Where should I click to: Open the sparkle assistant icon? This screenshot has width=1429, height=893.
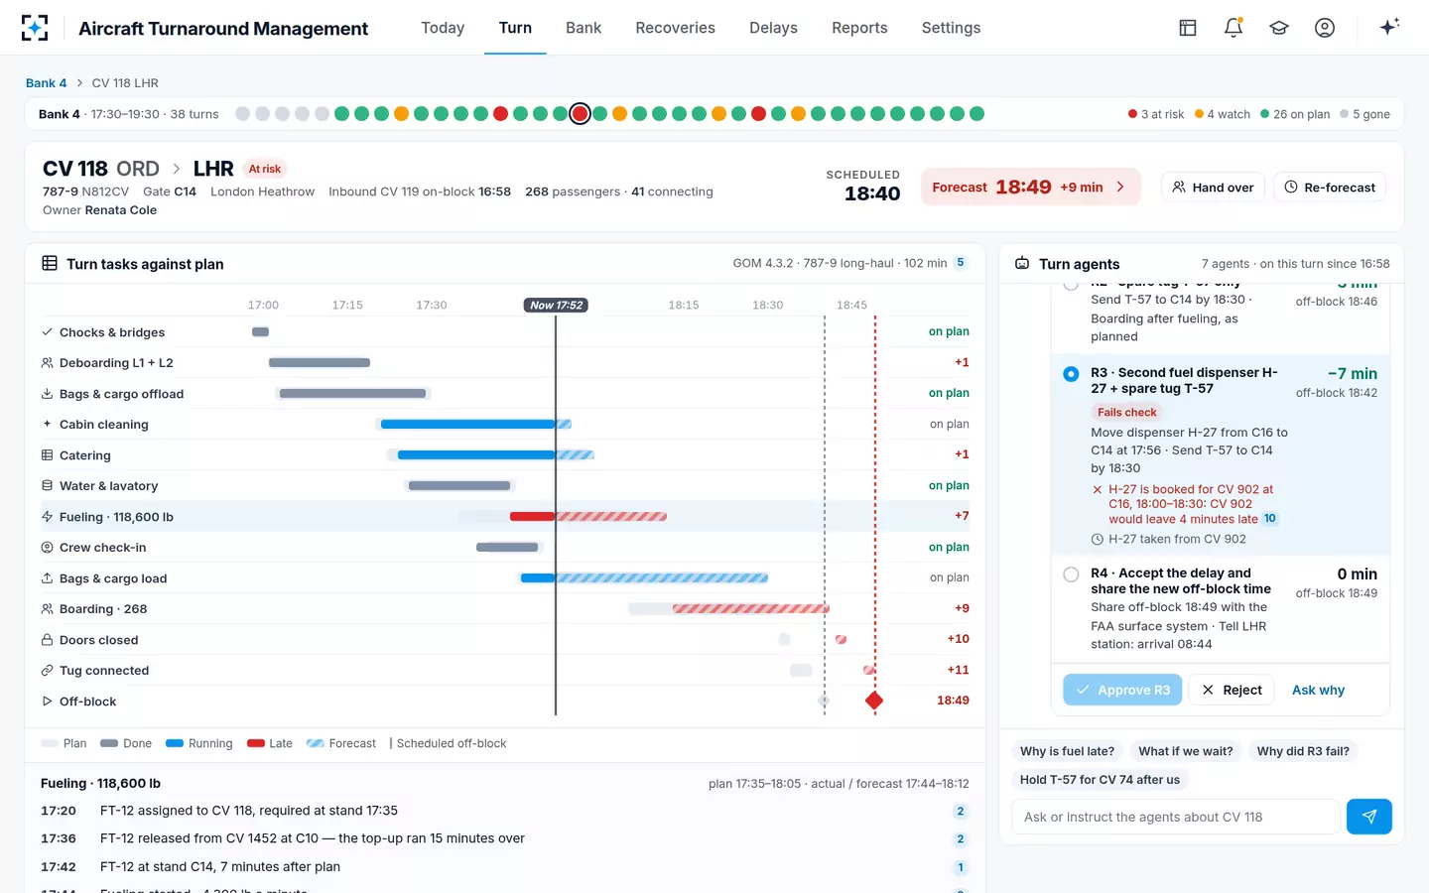coord(1389,27)
